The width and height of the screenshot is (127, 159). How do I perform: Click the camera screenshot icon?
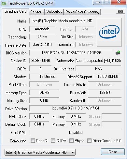pos(120,11)
